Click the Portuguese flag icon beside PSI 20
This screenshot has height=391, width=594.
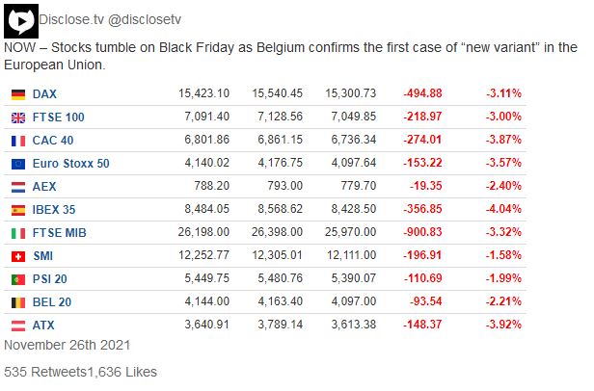(x=17, y=278)
